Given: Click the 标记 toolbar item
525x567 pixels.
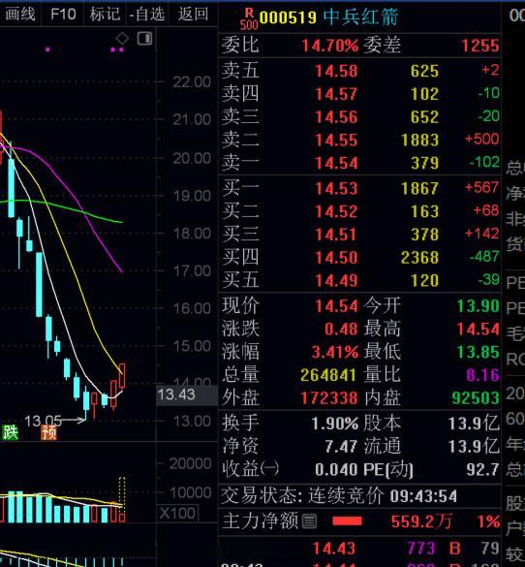Looking at the screenshot, I should pos(105,15).
